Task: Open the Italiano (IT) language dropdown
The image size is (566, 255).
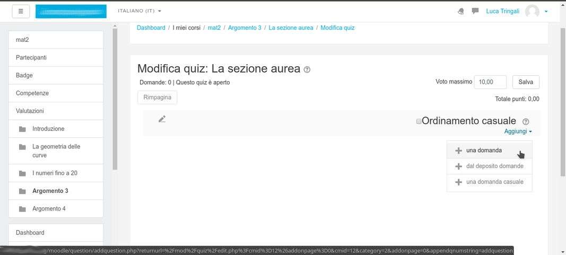Action: point(140,11)
